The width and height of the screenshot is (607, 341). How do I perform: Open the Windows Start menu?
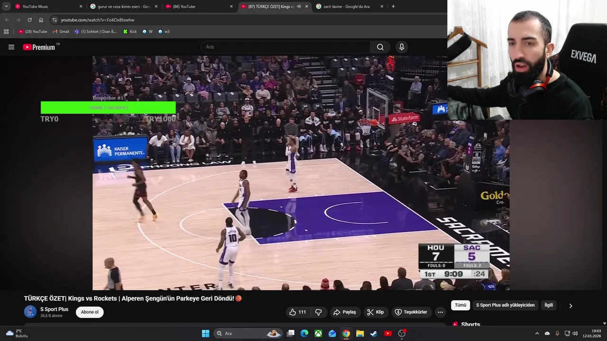[x=205, y=333]
